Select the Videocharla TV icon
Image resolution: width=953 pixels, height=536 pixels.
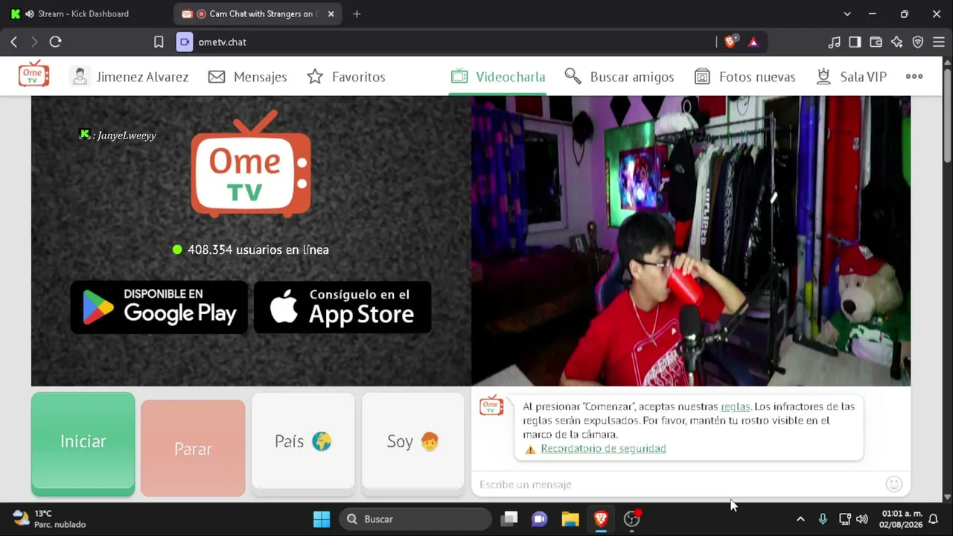click(x=459, y=77)
